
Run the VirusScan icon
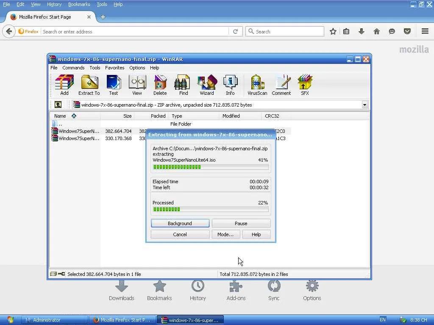click(x=257, y=85)
